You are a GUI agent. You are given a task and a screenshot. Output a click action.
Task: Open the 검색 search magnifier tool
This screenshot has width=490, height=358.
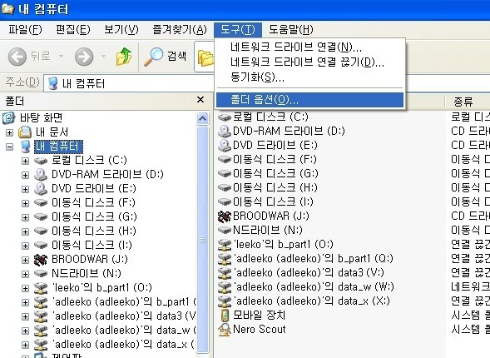pyautogui.click(x=153, y=57)
